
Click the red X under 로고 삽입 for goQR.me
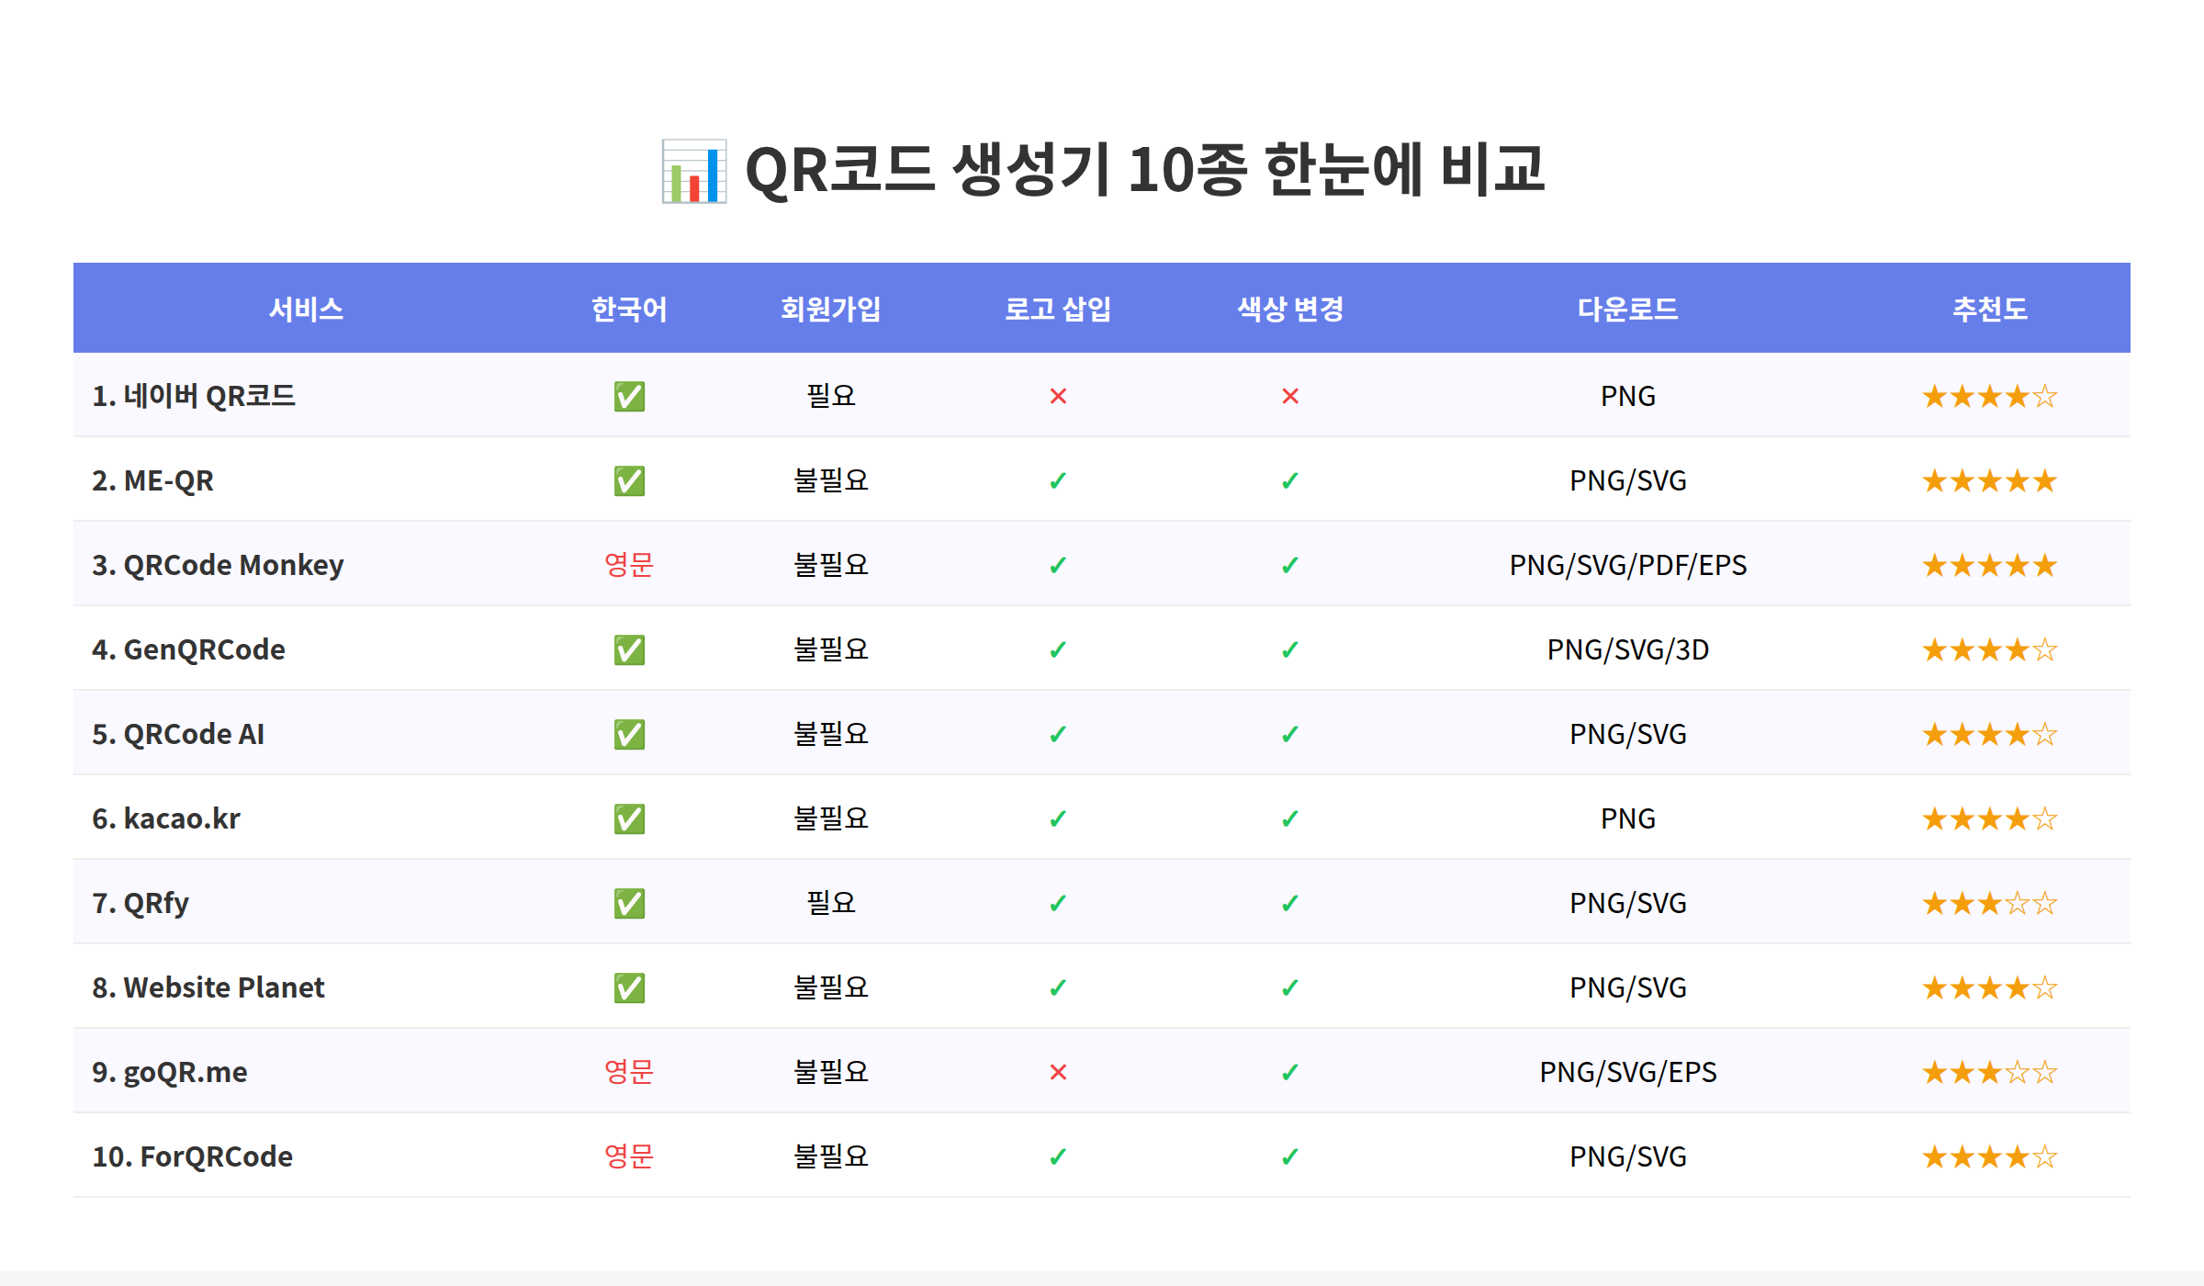click(1058, 1071)
